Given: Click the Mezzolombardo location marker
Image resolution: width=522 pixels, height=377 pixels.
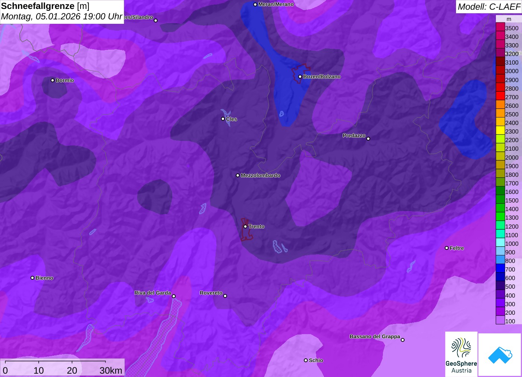Looking at the screenshot, I should click(238, 175).
